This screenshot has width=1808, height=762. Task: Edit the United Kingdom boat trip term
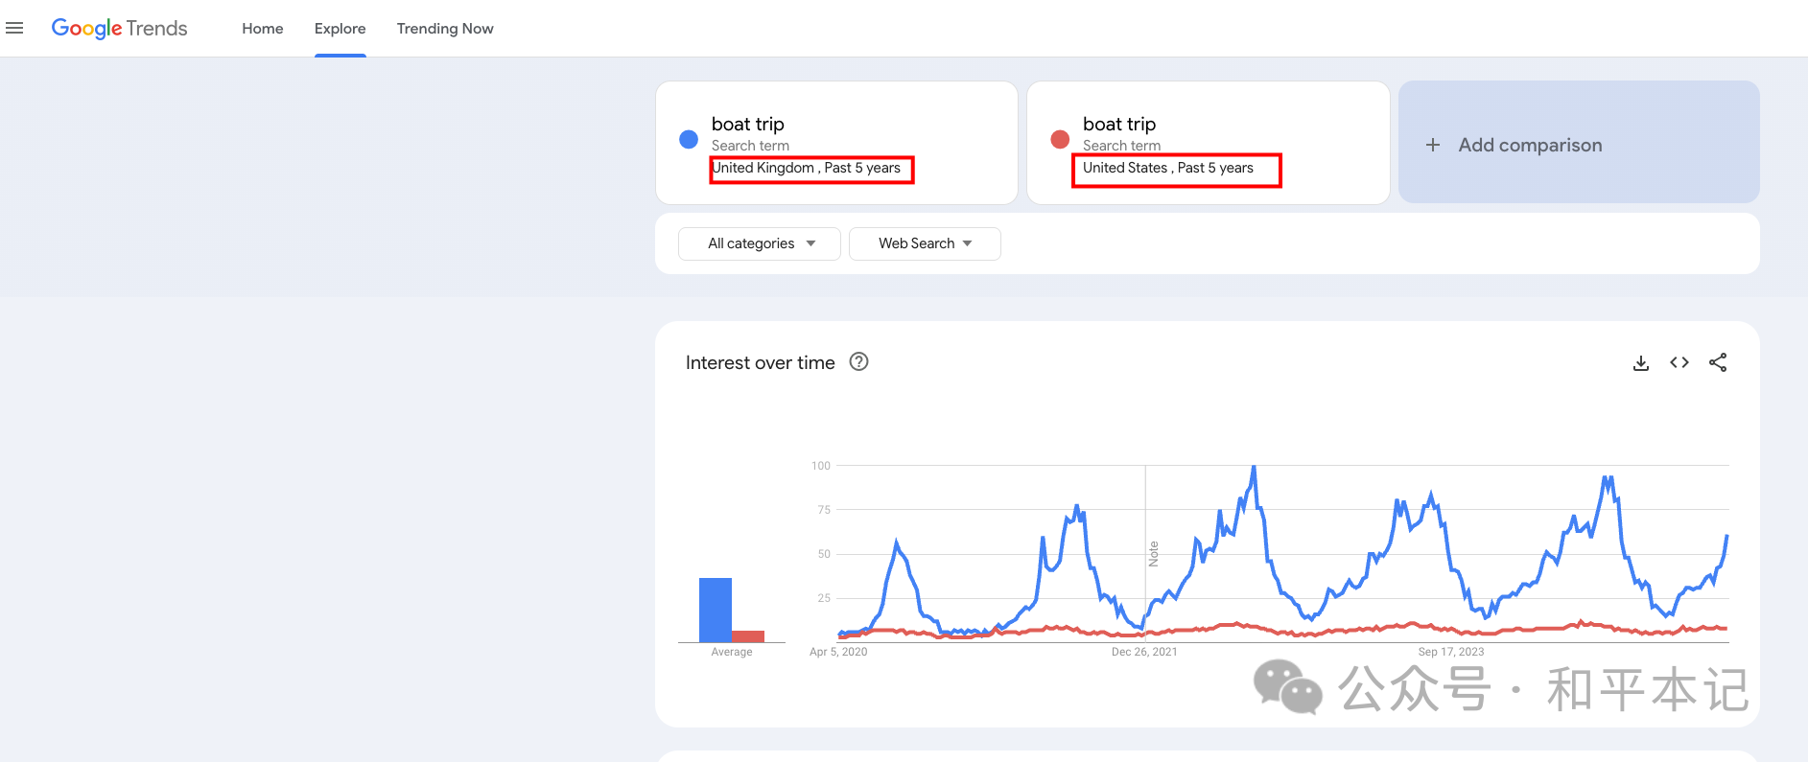[748, 124]
